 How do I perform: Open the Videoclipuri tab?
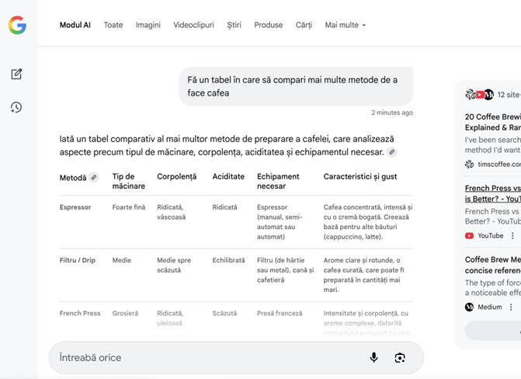193,25
